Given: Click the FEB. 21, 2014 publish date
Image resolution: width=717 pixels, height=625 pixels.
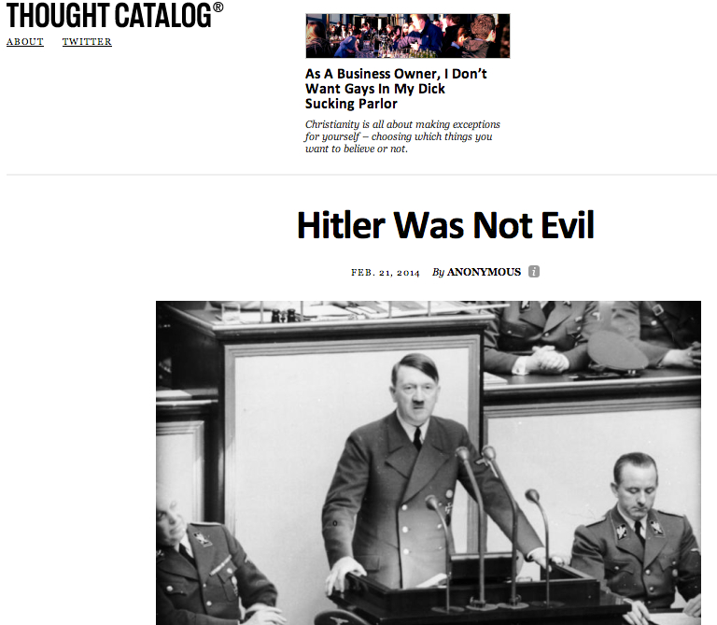Looking at the screenshot, I should (x=385, y=273).
